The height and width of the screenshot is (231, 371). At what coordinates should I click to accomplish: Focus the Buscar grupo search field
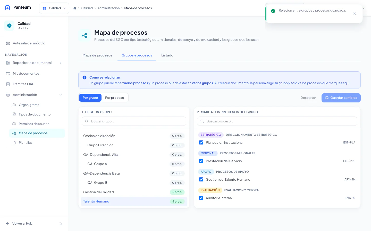point(134,121)
